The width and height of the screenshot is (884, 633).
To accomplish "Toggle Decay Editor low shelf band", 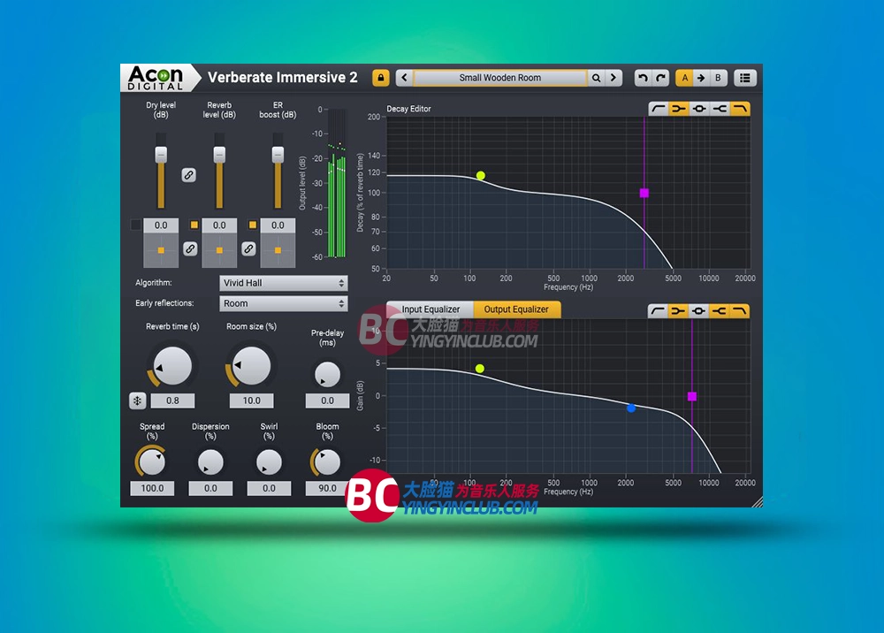I will (x=678, y=108).
